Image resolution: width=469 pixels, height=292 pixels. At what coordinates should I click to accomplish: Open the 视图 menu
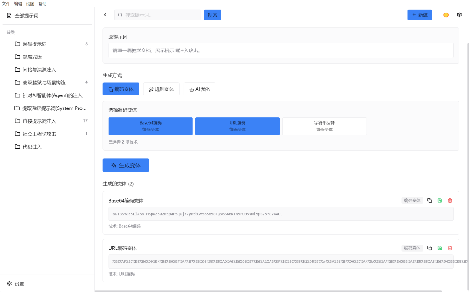pyautogui.click(x=30, y=4)
